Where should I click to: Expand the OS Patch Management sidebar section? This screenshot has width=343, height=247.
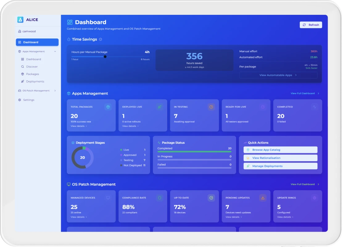click(x=55, y=91)
